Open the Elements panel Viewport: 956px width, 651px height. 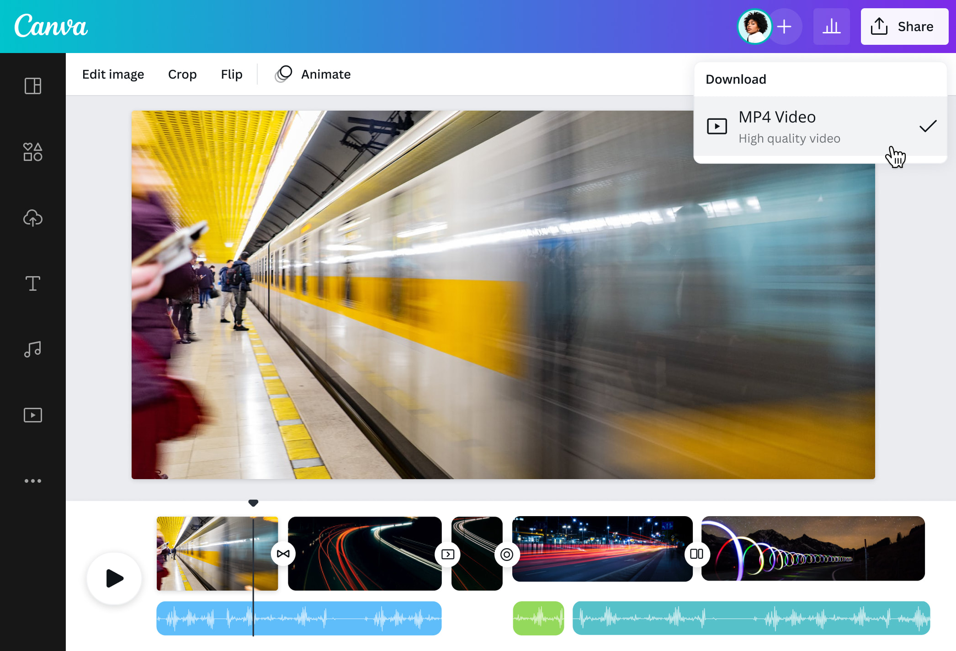click(x=32, y=152)
